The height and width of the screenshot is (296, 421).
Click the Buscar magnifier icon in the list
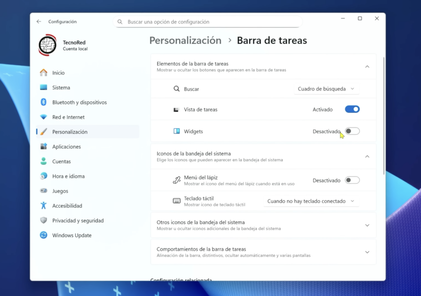(176, 89)
